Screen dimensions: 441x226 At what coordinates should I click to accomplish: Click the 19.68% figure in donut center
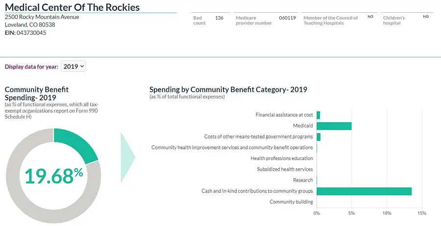(54, 176)
